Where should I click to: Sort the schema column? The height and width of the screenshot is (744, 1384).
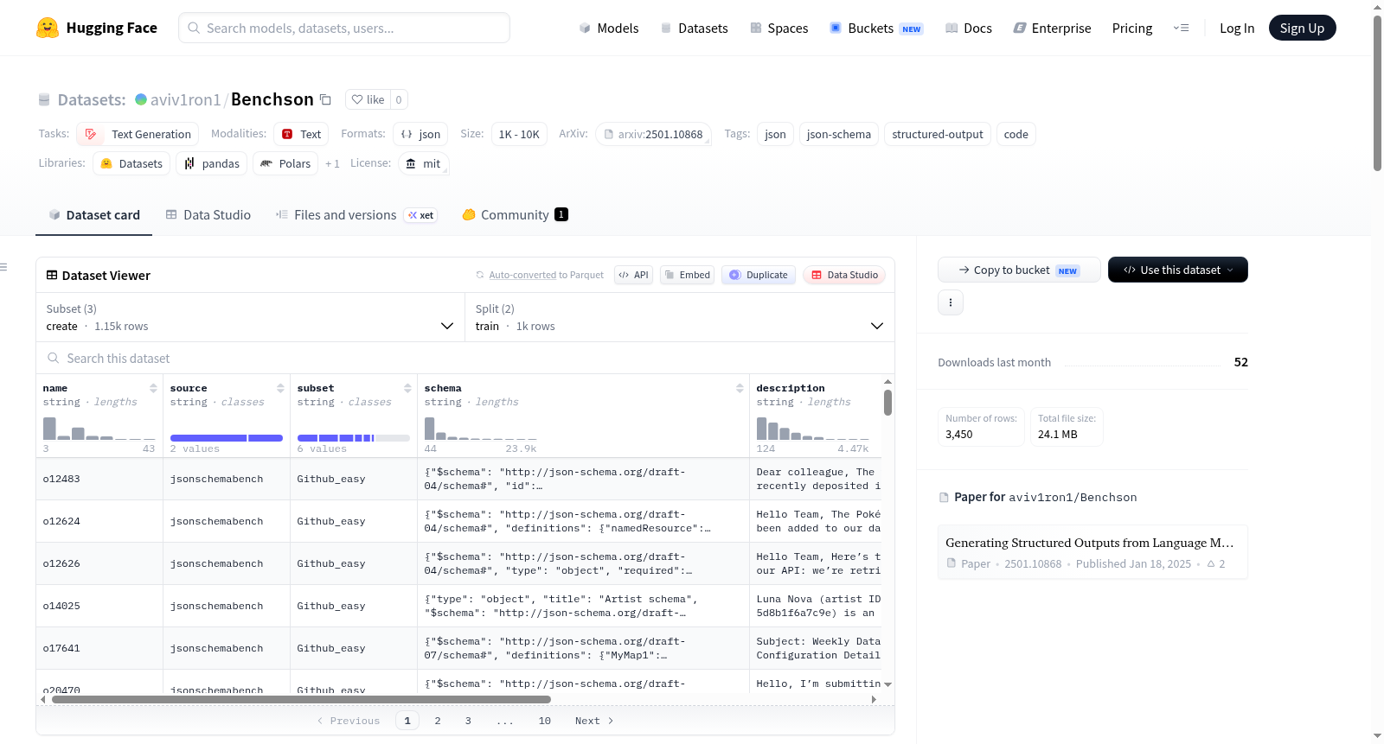tap(740, 388)
